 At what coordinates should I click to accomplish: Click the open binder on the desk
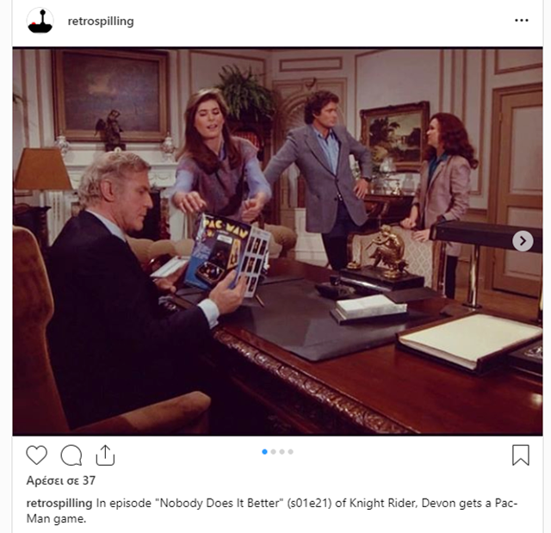point(469,343)
